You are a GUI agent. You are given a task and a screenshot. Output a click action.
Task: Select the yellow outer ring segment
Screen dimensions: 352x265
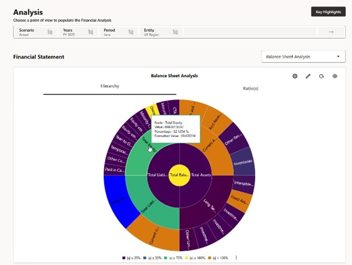point(152,111)
